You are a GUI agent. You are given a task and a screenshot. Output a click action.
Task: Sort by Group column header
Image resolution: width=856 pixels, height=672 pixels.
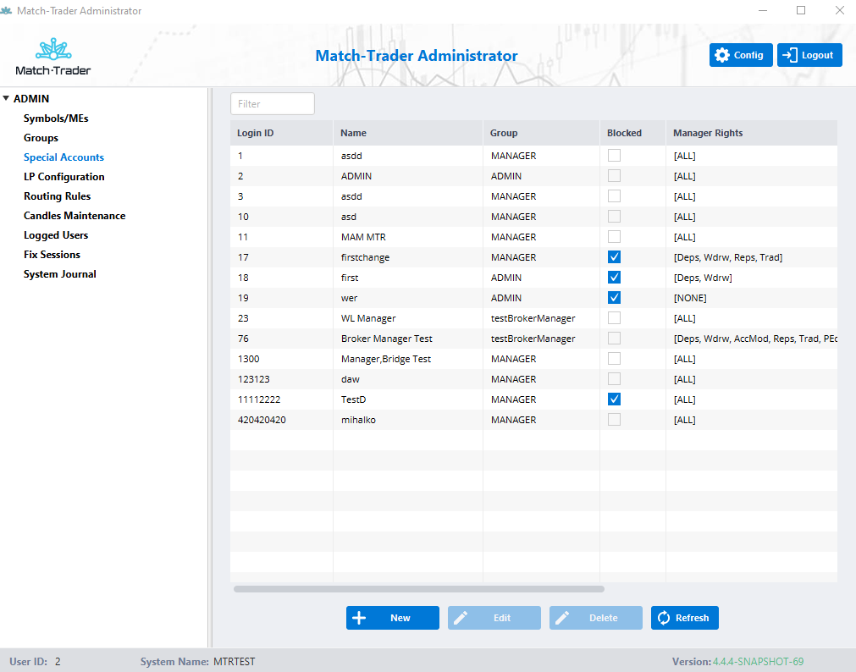[x=541, y=133]
